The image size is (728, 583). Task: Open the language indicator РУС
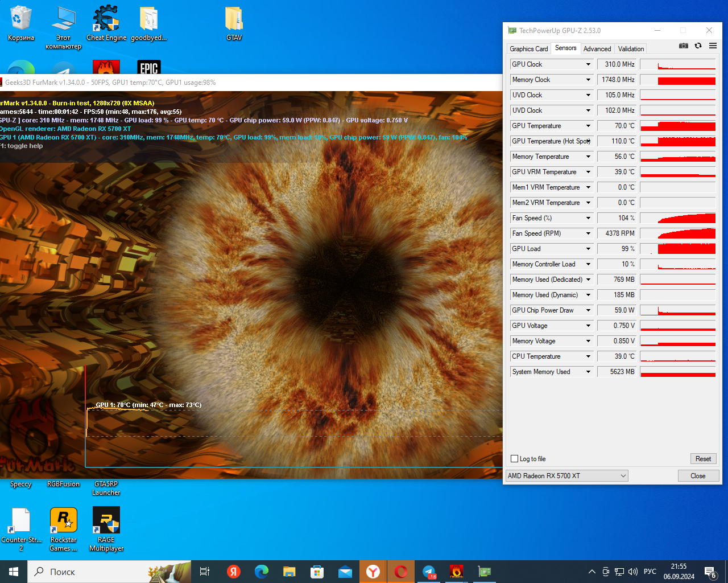point(650,572)
